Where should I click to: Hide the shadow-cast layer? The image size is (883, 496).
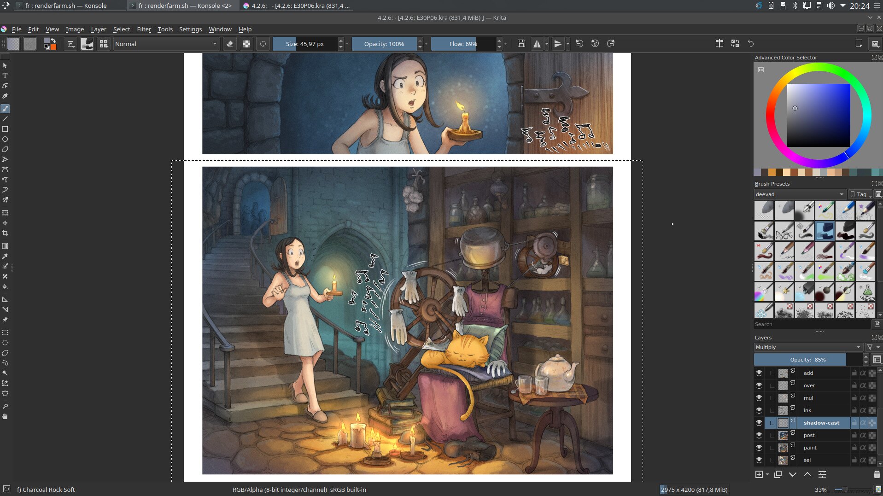759,423
